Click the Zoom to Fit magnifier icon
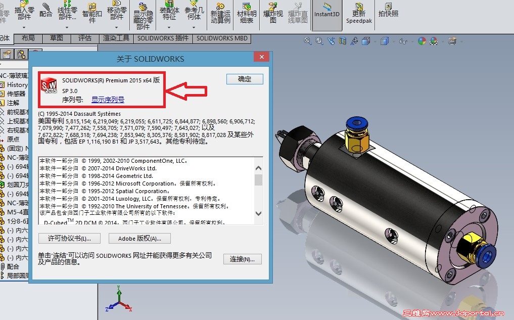 point(307,41)
